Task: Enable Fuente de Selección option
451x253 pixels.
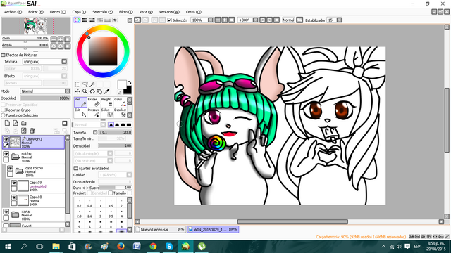Action: coord(4,115)
